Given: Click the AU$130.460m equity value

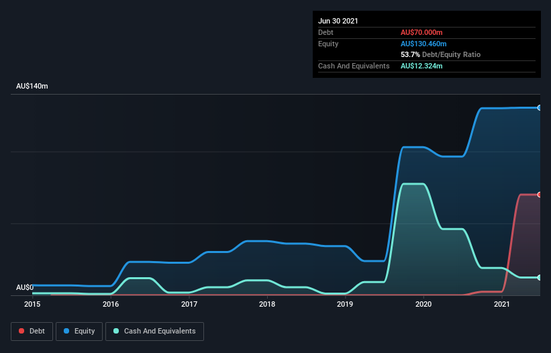Looking at the screenshot, I should pos(423,44).
